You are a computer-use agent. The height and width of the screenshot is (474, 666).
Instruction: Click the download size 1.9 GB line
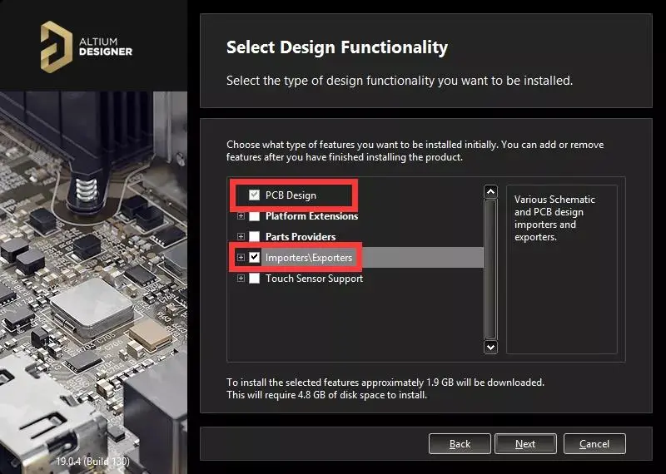(385, 383)
